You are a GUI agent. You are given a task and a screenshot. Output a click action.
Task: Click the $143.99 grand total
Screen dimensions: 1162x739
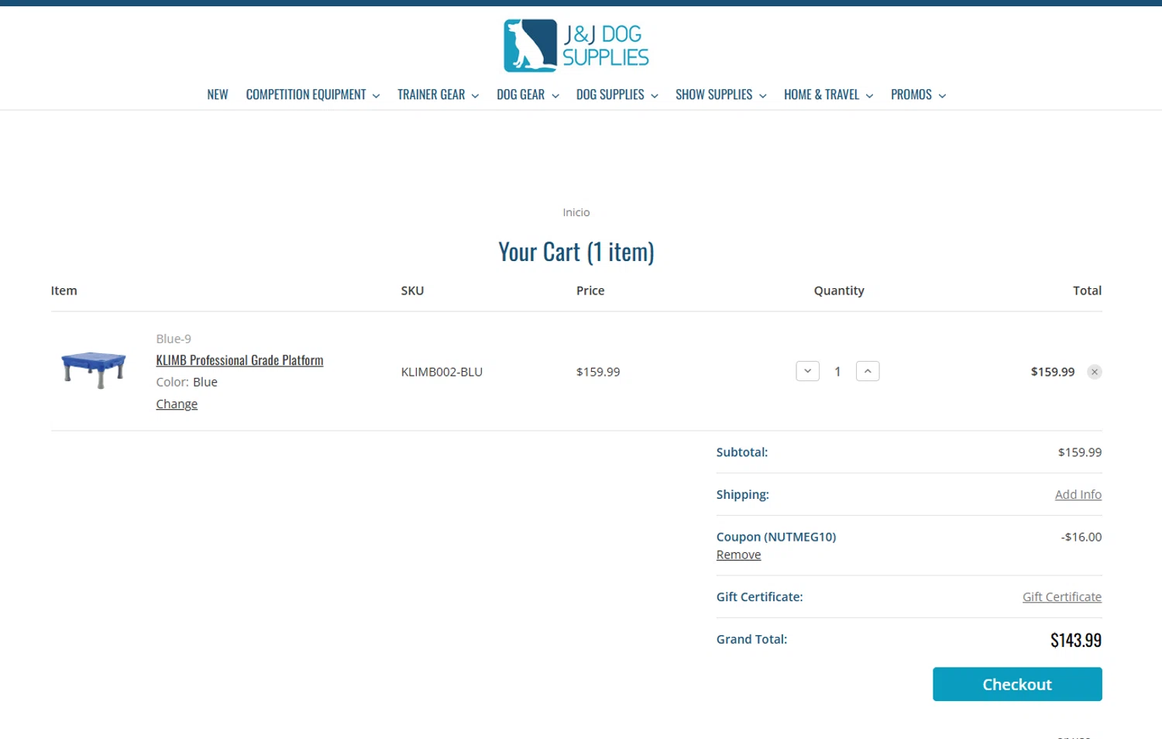[1075, 640]
